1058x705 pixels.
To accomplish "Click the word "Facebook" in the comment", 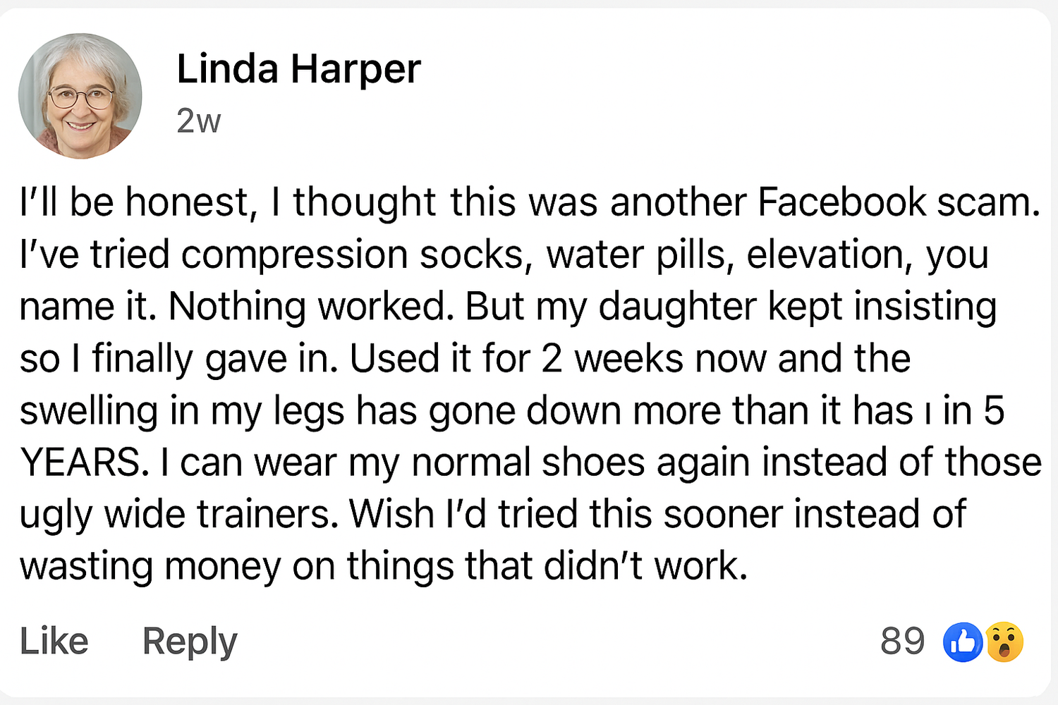I will (x=841, y=202).
